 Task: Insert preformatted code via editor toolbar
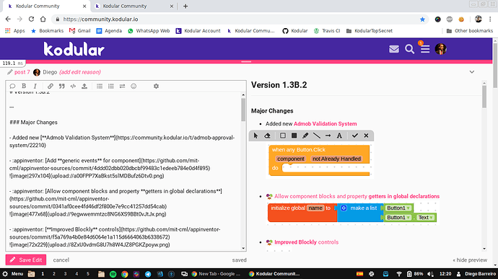tap(73, 86)
